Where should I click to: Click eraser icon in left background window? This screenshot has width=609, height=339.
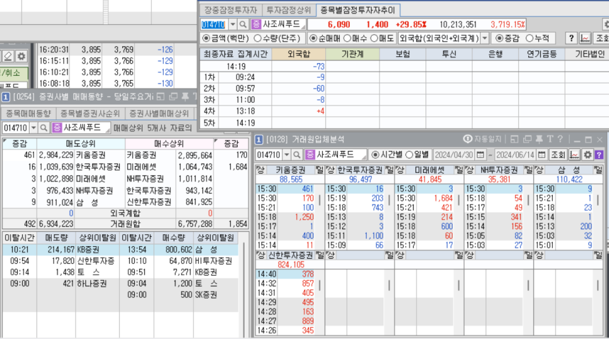(8, 56)
